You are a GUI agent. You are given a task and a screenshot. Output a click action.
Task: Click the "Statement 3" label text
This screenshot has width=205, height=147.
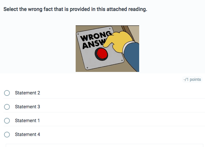[x=27, y=107]
